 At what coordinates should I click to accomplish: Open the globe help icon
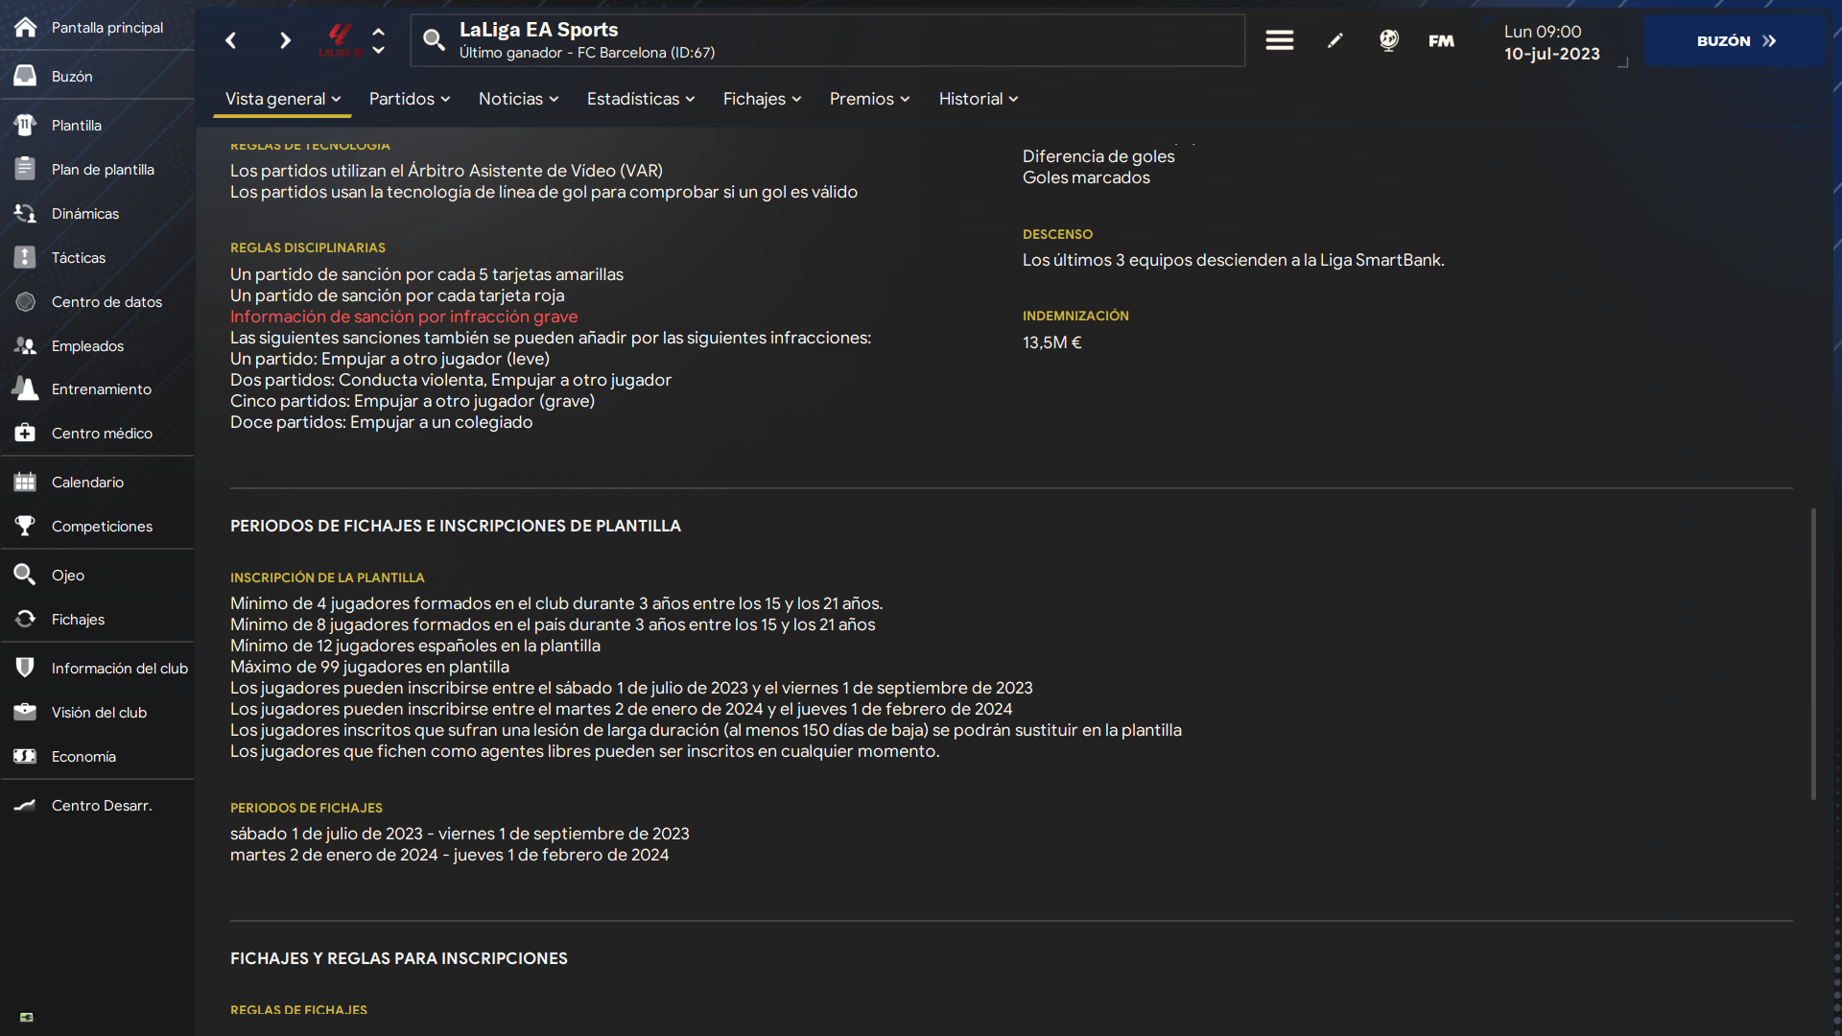coord(1388,40)
